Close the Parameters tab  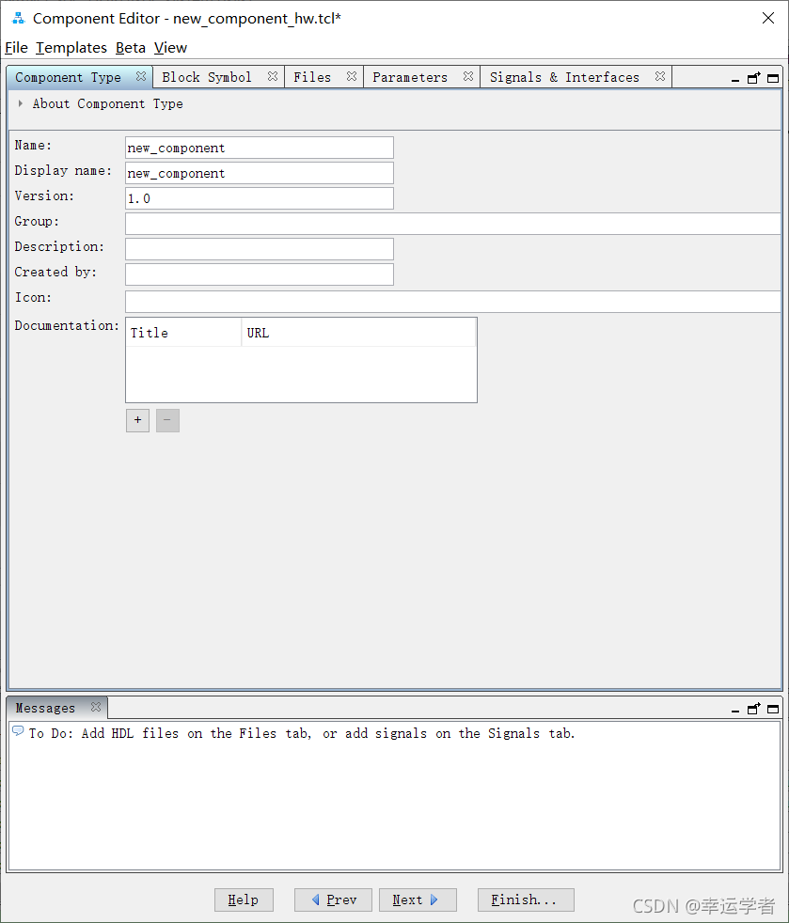(468, 76)
